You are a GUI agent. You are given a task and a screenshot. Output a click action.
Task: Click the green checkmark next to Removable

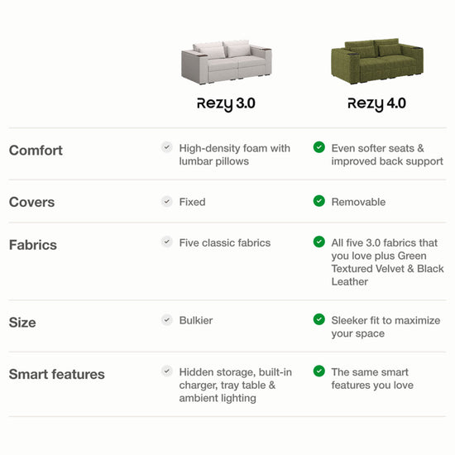click(318, 201)
